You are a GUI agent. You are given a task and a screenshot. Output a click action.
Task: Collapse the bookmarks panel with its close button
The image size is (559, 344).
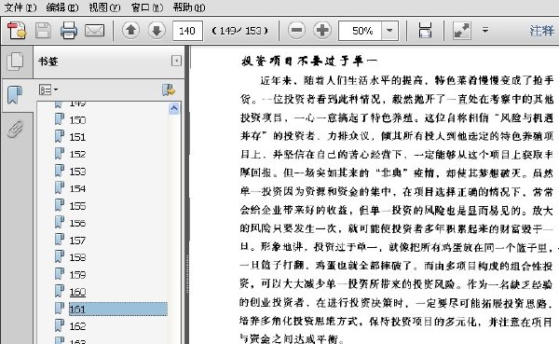click(176, 61)
